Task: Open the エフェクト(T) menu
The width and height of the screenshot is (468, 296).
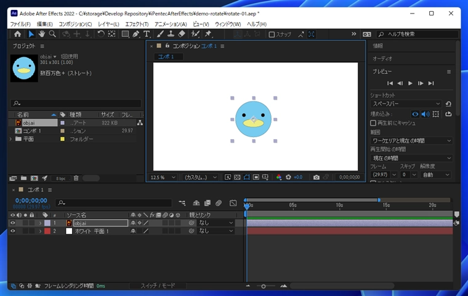Action: 137,24
